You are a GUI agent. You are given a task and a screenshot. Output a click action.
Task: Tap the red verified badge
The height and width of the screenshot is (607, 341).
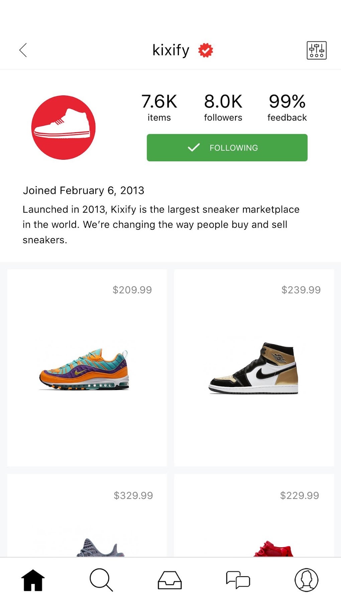205,50
